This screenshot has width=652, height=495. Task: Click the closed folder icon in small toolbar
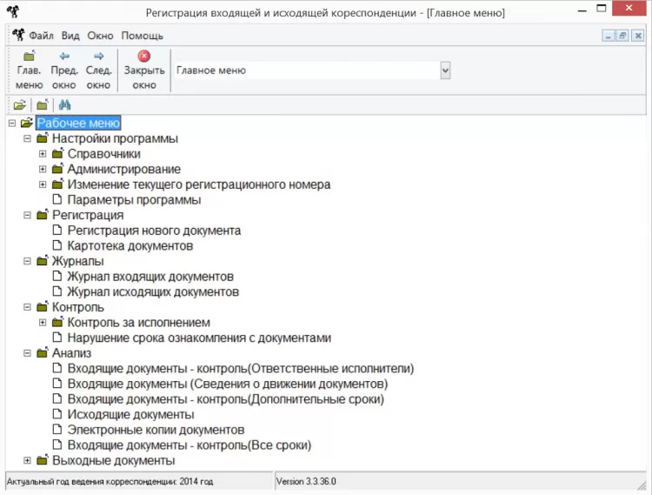point(42,104)
